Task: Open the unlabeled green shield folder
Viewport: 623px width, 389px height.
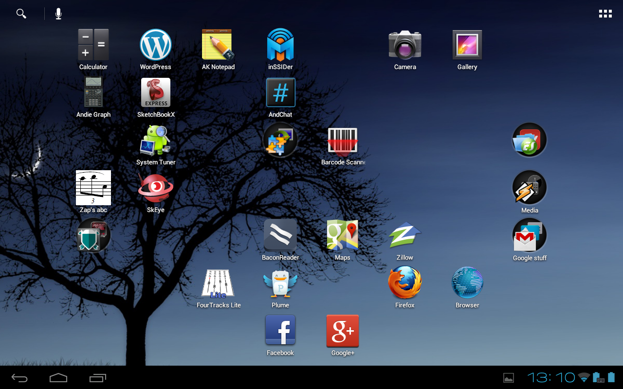Action: (93, 235)
